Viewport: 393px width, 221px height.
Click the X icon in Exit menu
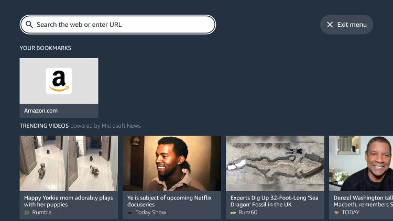330,25
